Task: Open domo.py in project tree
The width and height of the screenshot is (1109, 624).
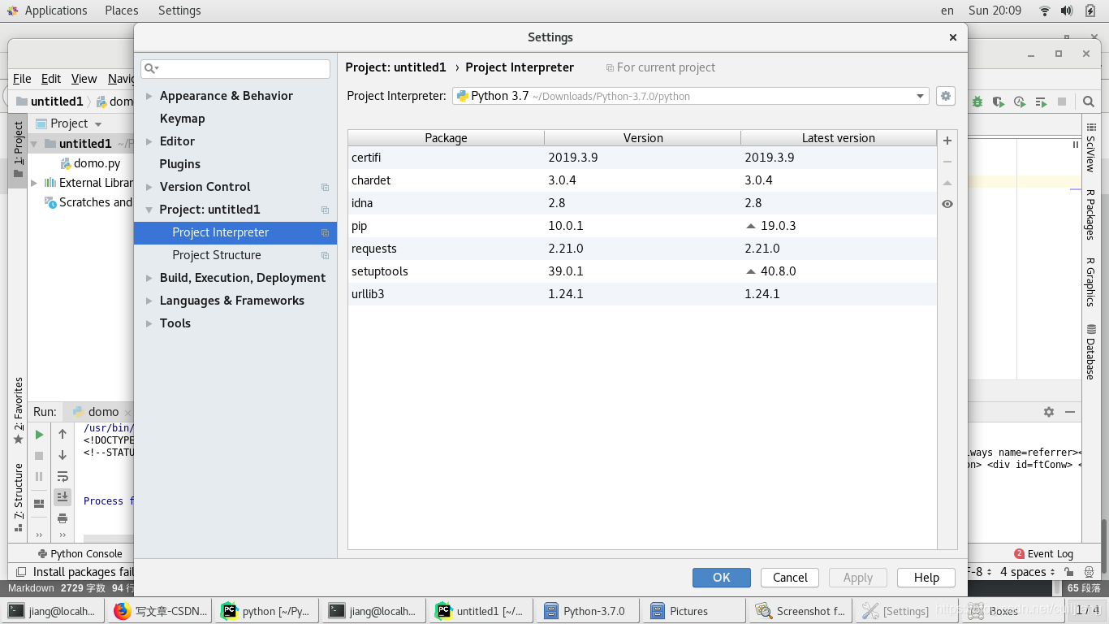Action: (89, 163)
